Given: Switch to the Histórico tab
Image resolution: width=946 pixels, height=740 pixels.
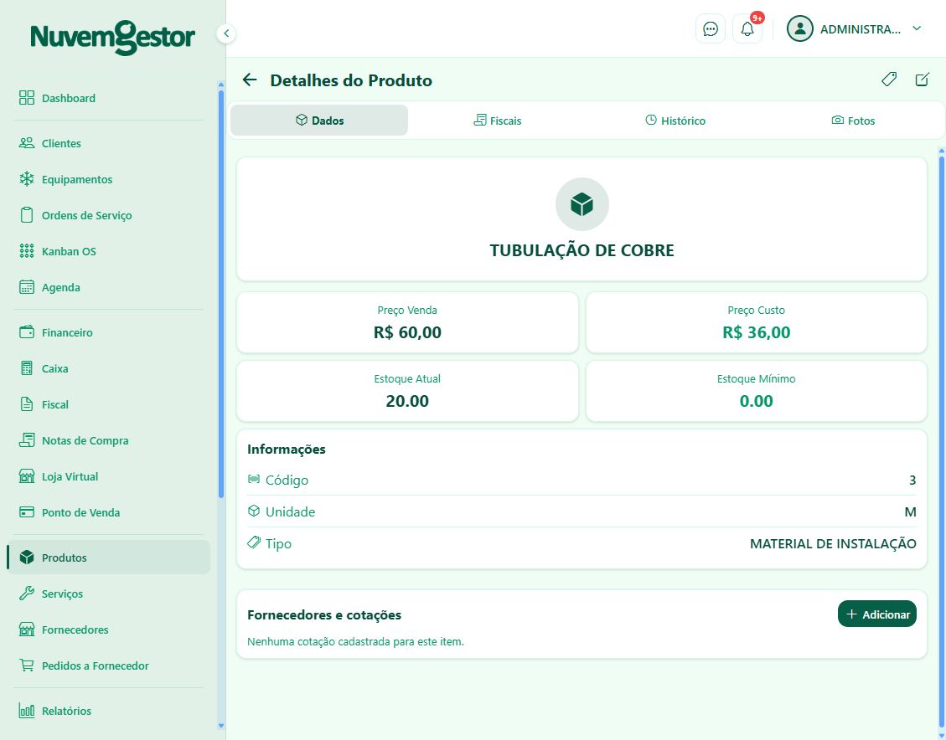Looking at the screenshot, I should click(x=675, y=121).
